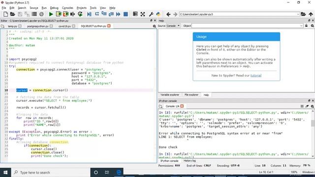Open Cortana circle on taskbar

(x=96, y=173)
